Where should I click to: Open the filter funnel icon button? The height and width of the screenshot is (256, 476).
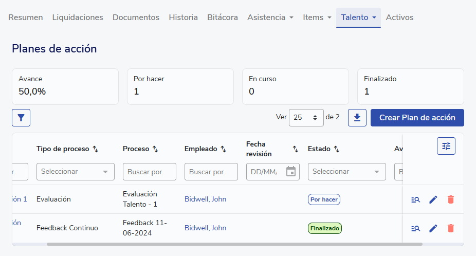(x=21, y=118)
